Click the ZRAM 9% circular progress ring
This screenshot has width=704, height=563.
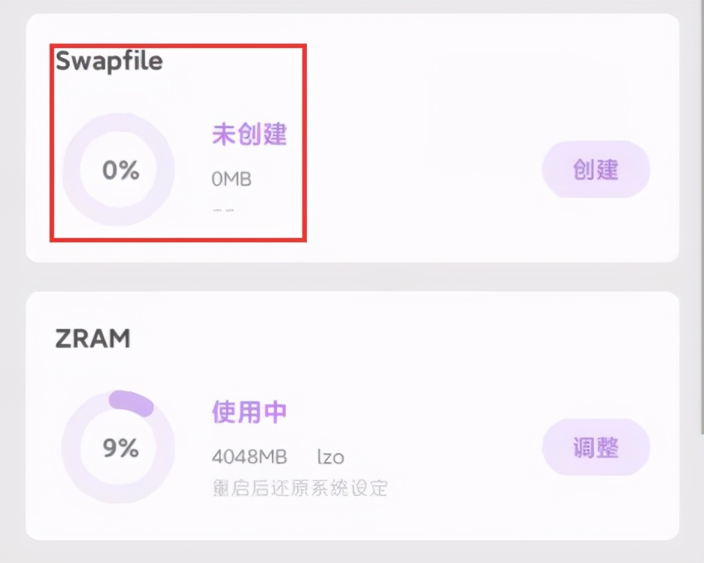pyautogui.click(x=118, y=447)
